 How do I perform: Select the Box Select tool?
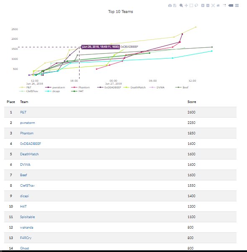[191, 5]
